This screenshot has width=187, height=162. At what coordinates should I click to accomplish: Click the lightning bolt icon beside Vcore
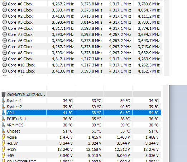[x=4, y=137]
